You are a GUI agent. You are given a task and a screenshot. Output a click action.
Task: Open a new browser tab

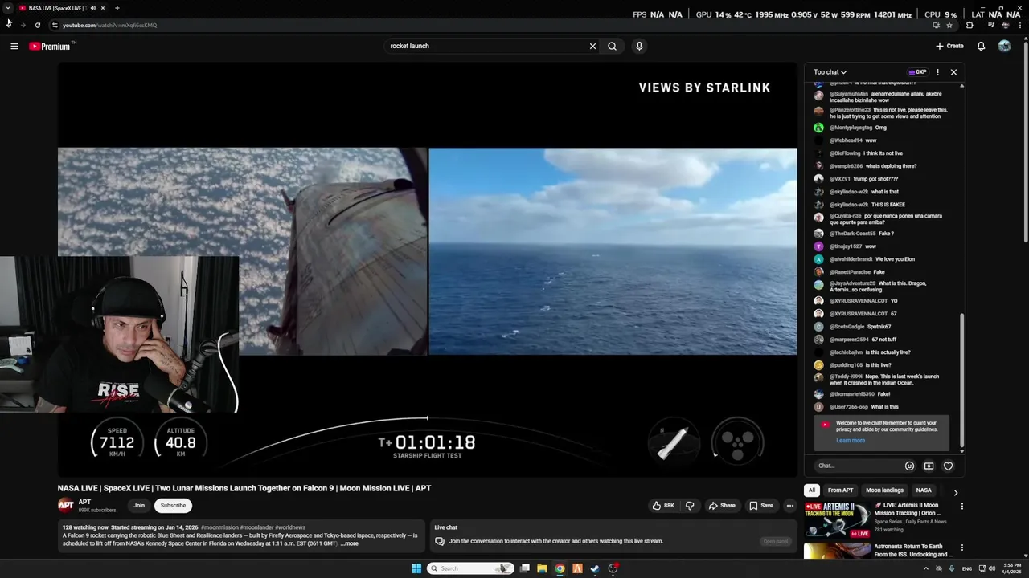click(x=117, y=8)
